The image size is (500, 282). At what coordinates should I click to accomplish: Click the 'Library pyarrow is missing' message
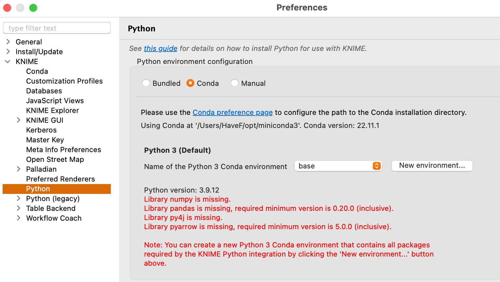click(268, 227)
